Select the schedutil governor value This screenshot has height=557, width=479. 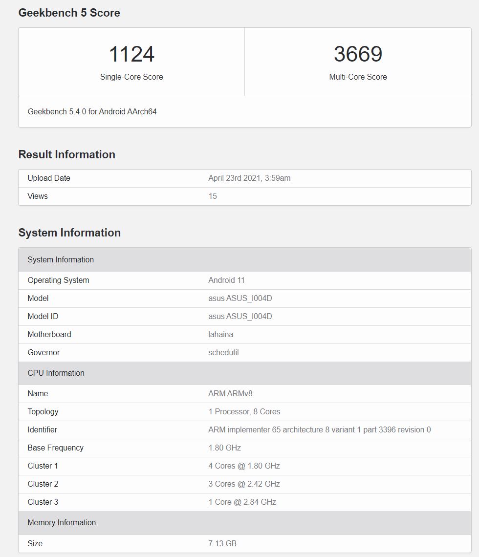pos(223,353)
